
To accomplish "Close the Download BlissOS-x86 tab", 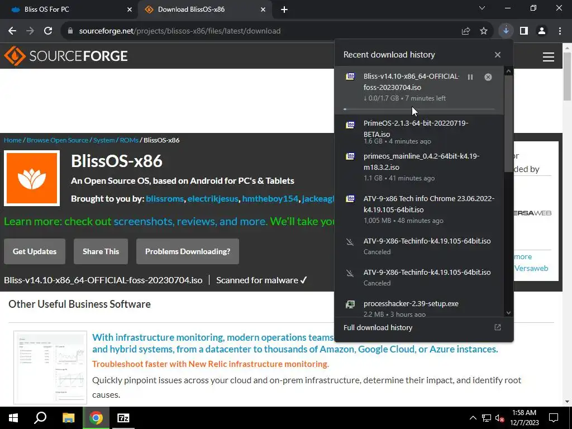I will [x=263, y=9].
